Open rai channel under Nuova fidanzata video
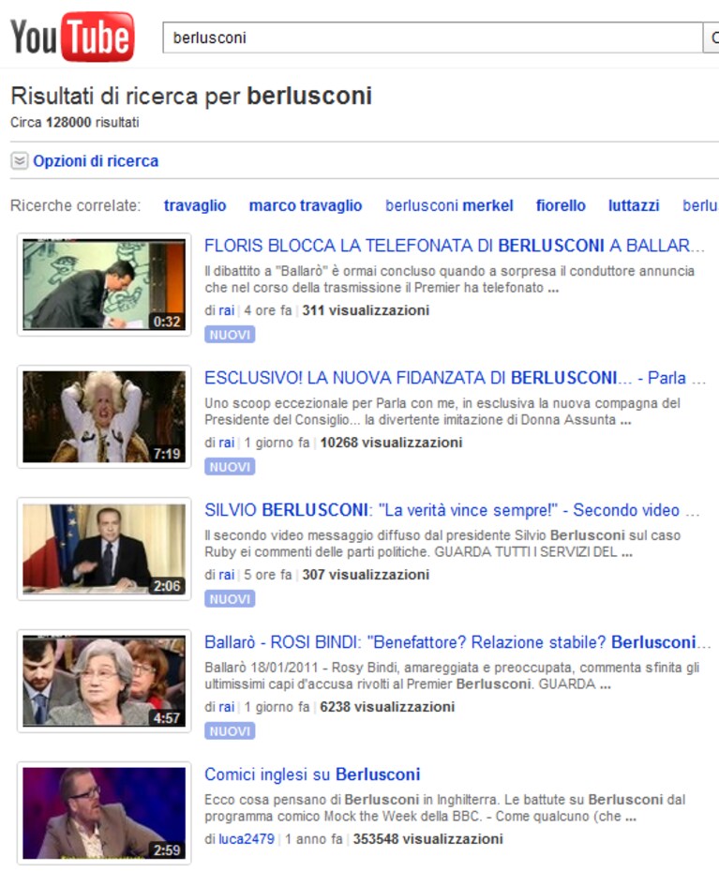The image size is (719, 887). click(x=226, y=443)
